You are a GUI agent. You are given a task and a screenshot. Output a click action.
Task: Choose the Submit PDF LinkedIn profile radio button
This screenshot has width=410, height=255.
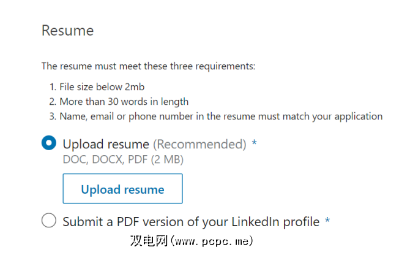(x=49, y=221)
